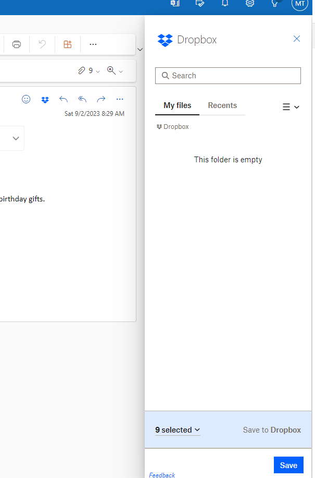This screenshot has width=315, height=478.
Task: Open the Feedback link
Action: [162, 475]
